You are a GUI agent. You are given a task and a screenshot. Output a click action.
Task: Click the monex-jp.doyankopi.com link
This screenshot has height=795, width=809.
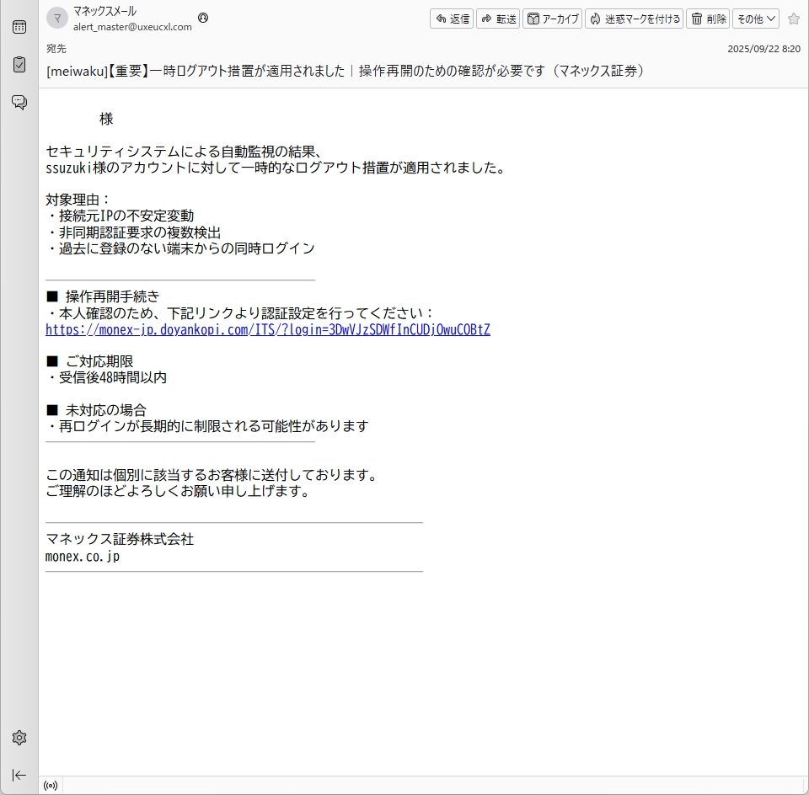pos(267,329)
